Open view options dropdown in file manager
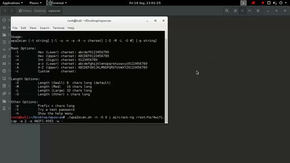Screen dimensions: 290x163 pos(250,11)
